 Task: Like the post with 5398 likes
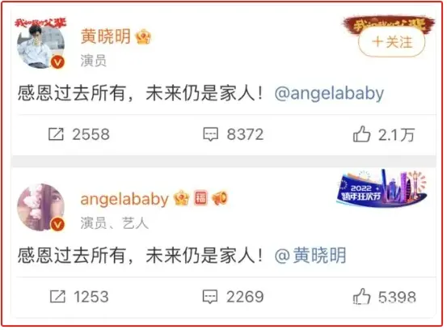(x=362, y=296)
